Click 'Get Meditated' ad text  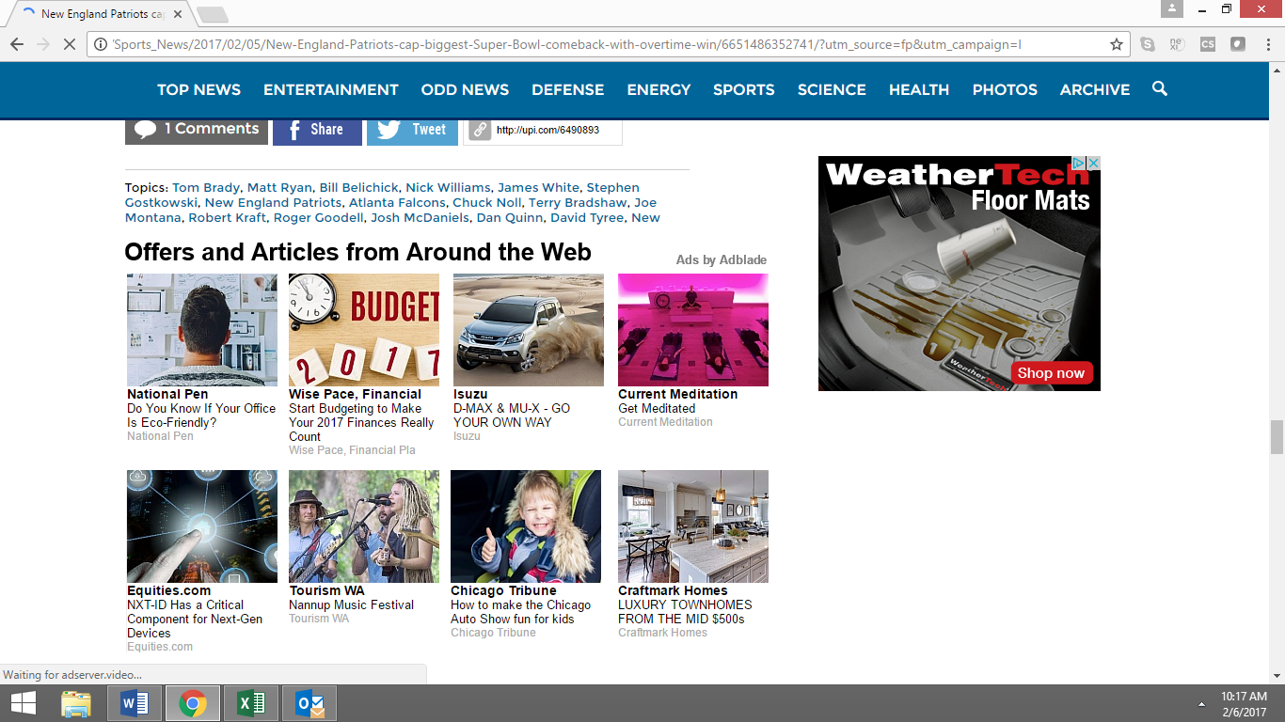click(657, 409)
